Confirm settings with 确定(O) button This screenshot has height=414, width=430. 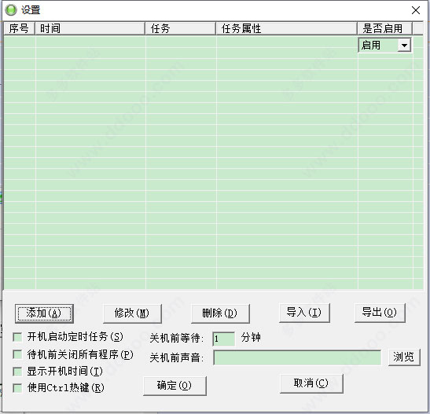(x=175, y=386)
